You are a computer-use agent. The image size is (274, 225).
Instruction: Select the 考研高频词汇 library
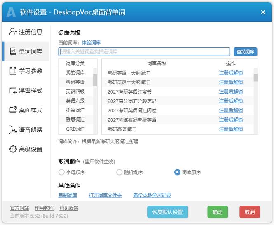(x=178, y=129)
